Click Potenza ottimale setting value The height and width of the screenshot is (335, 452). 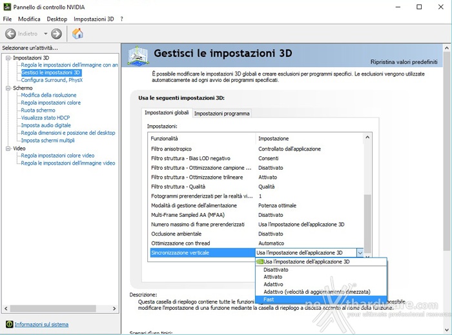pyautogui.click(x=277, y=206)
